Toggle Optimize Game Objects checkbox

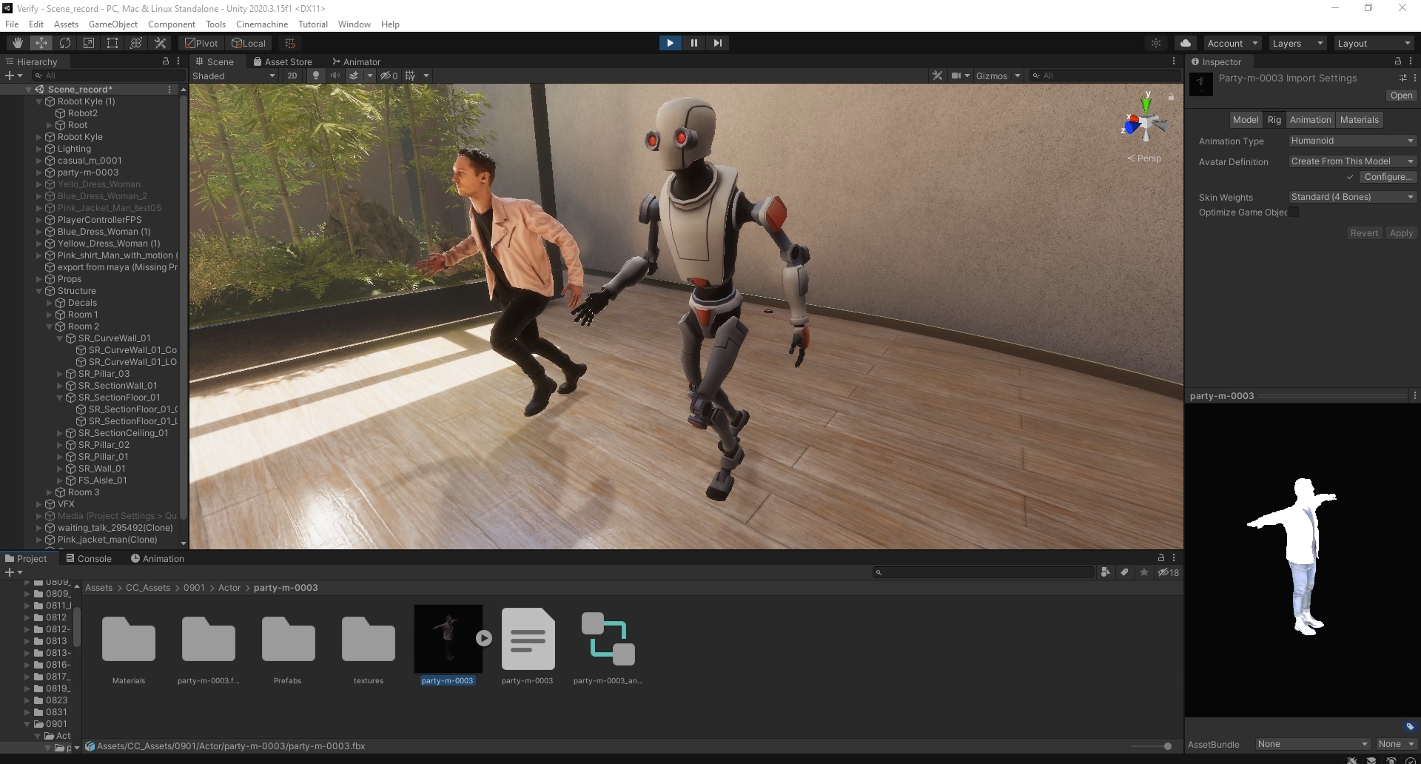[x=1294, y=212]
